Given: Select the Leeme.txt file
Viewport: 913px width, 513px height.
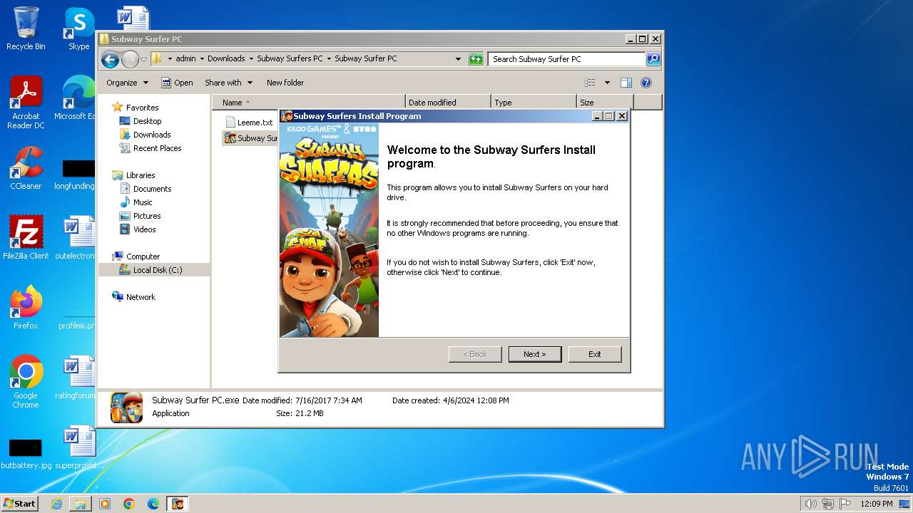Looking at the screenshot, I should tap(248, 123).
